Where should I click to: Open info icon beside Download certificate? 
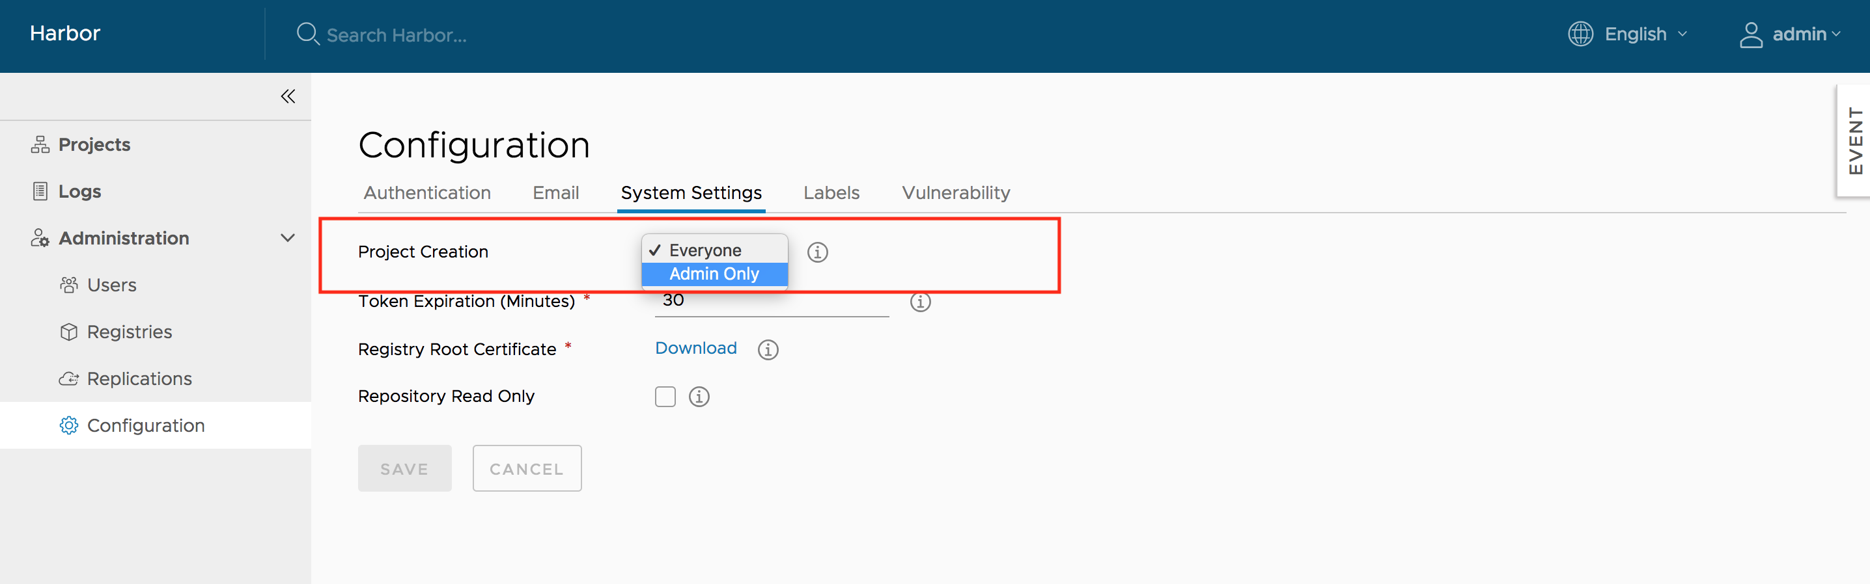767,350
